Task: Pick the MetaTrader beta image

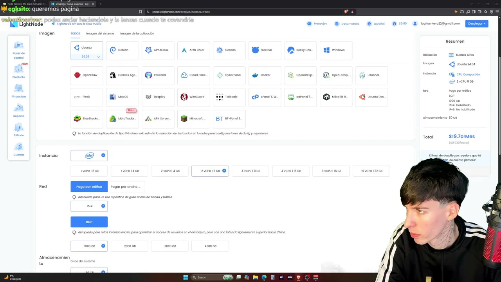Action: click(x=122, y=119)
